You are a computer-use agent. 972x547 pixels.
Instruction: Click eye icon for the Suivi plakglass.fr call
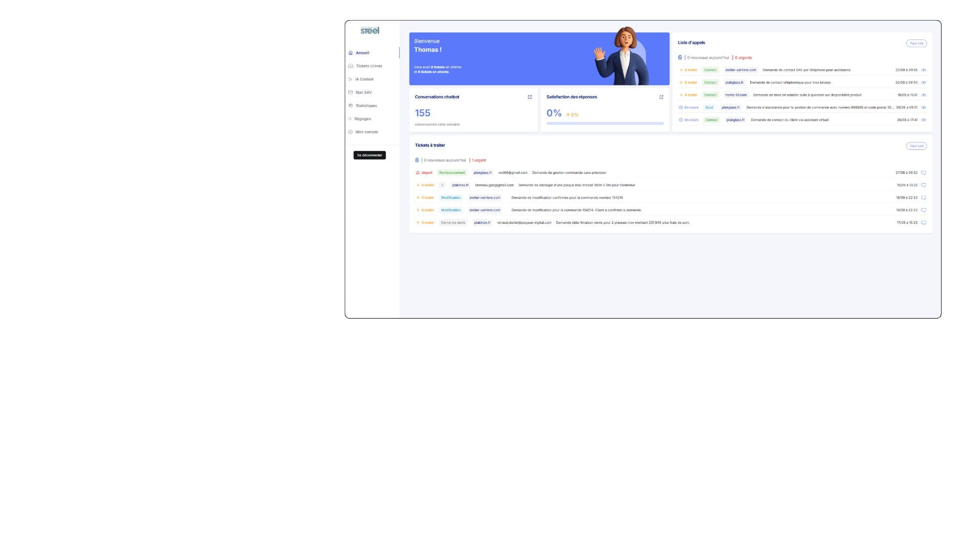[x=923, y=107]
